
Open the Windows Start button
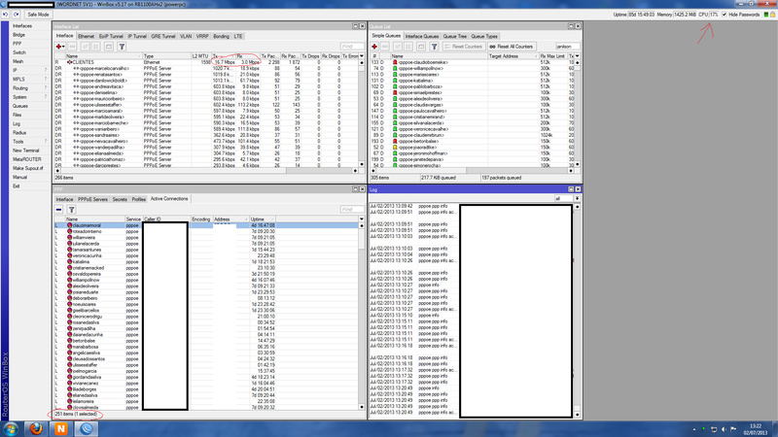(11, 428)
